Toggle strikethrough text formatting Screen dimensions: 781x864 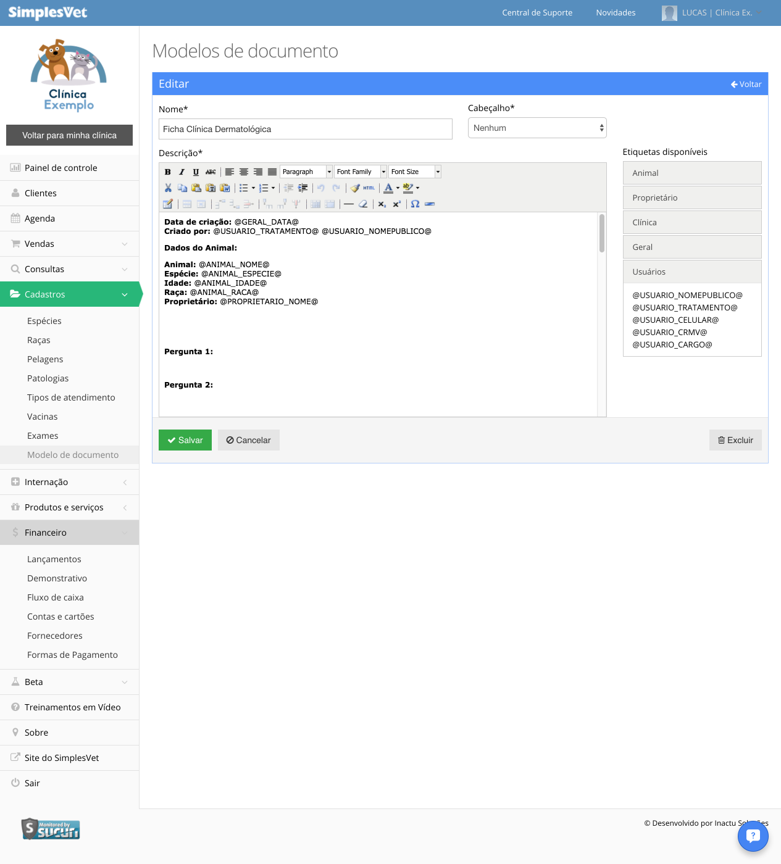[x=211, y=172]
